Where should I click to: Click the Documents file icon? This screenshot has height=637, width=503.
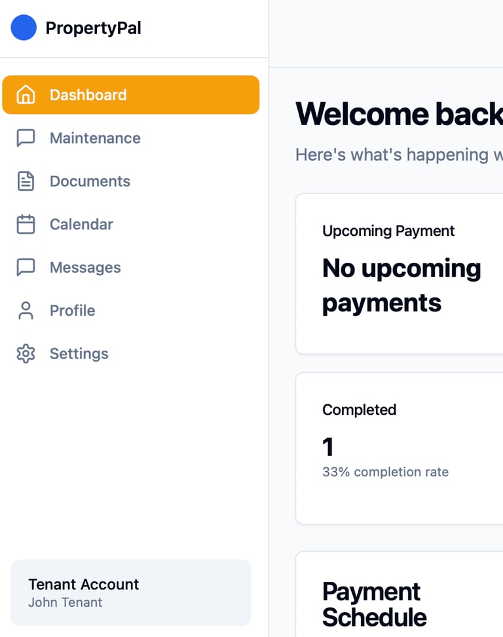(x=26, y=181)
